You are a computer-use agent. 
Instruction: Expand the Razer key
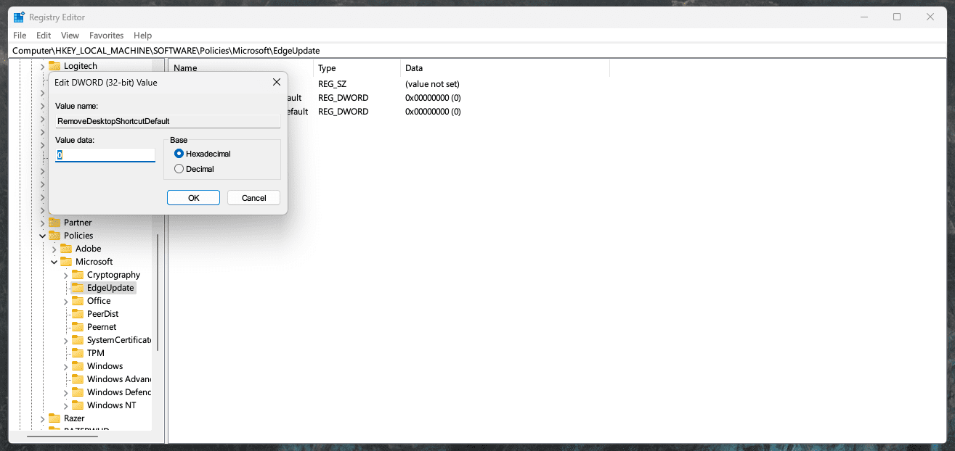42,418
